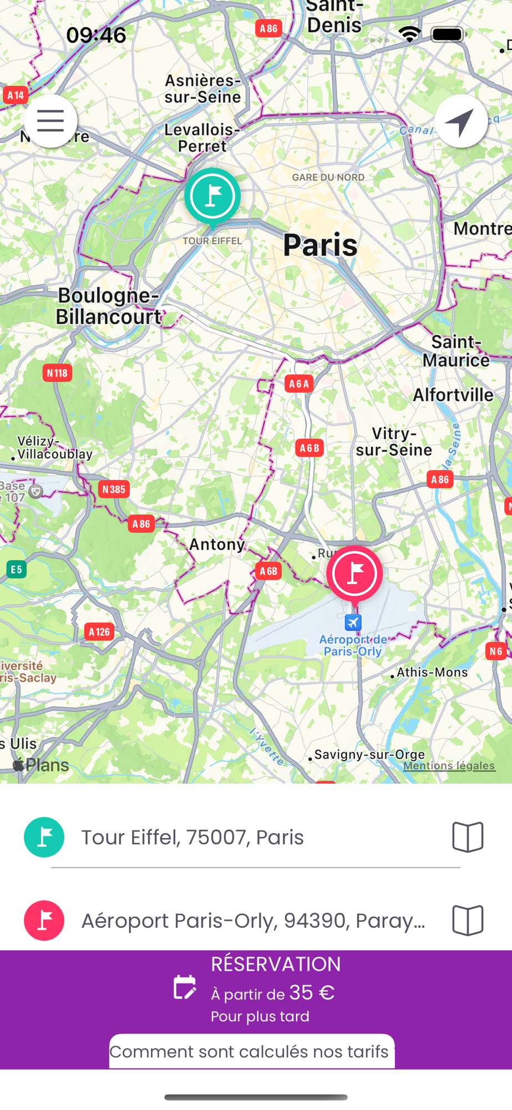Tap the red flag icon in destination row
The height and width of the screenshot is (1110, 512).
44,920
